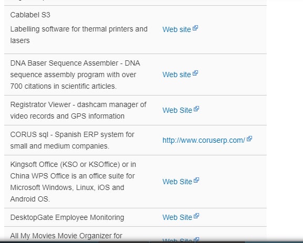Viewport: 303px width, 243px height.
Task: Click external-link icon next to DesktopGate link
Action: [196, 216]
